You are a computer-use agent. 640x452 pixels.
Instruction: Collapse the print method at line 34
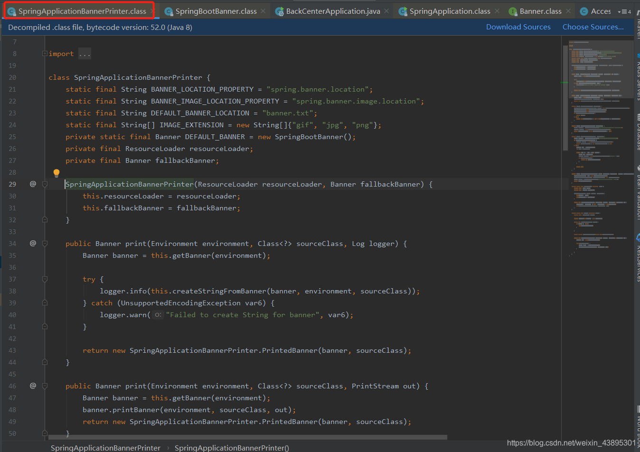45,244
